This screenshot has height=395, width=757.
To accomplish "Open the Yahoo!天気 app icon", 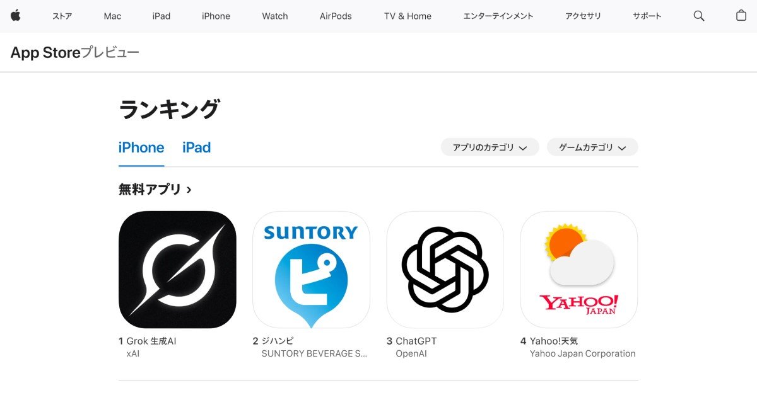I will coord(578,270).
